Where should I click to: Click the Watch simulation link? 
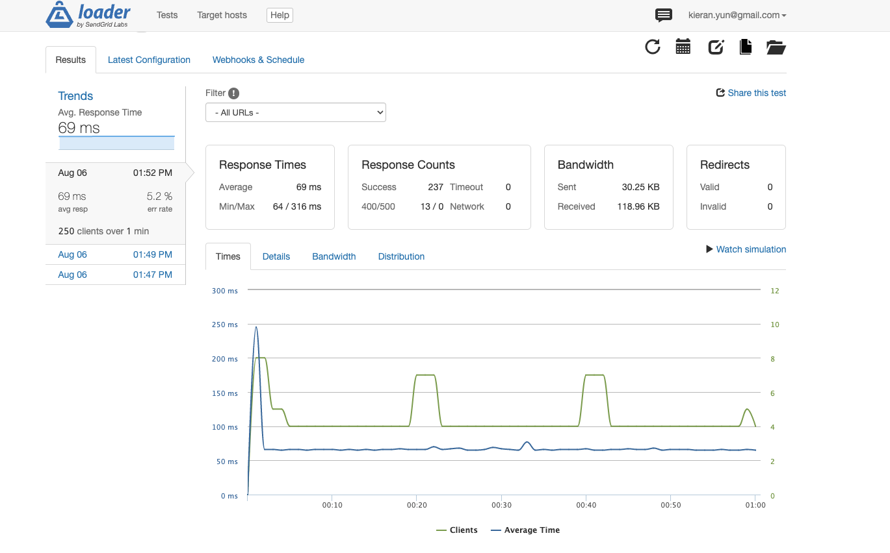[x=751, y=249]
